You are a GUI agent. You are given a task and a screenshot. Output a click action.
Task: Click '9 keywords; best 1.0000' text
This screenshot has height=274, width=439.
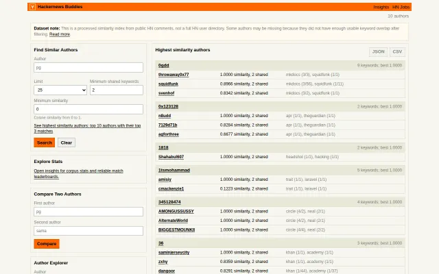coord(379,66)
